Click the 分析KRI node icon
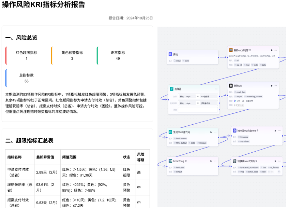 click(231, 86)
